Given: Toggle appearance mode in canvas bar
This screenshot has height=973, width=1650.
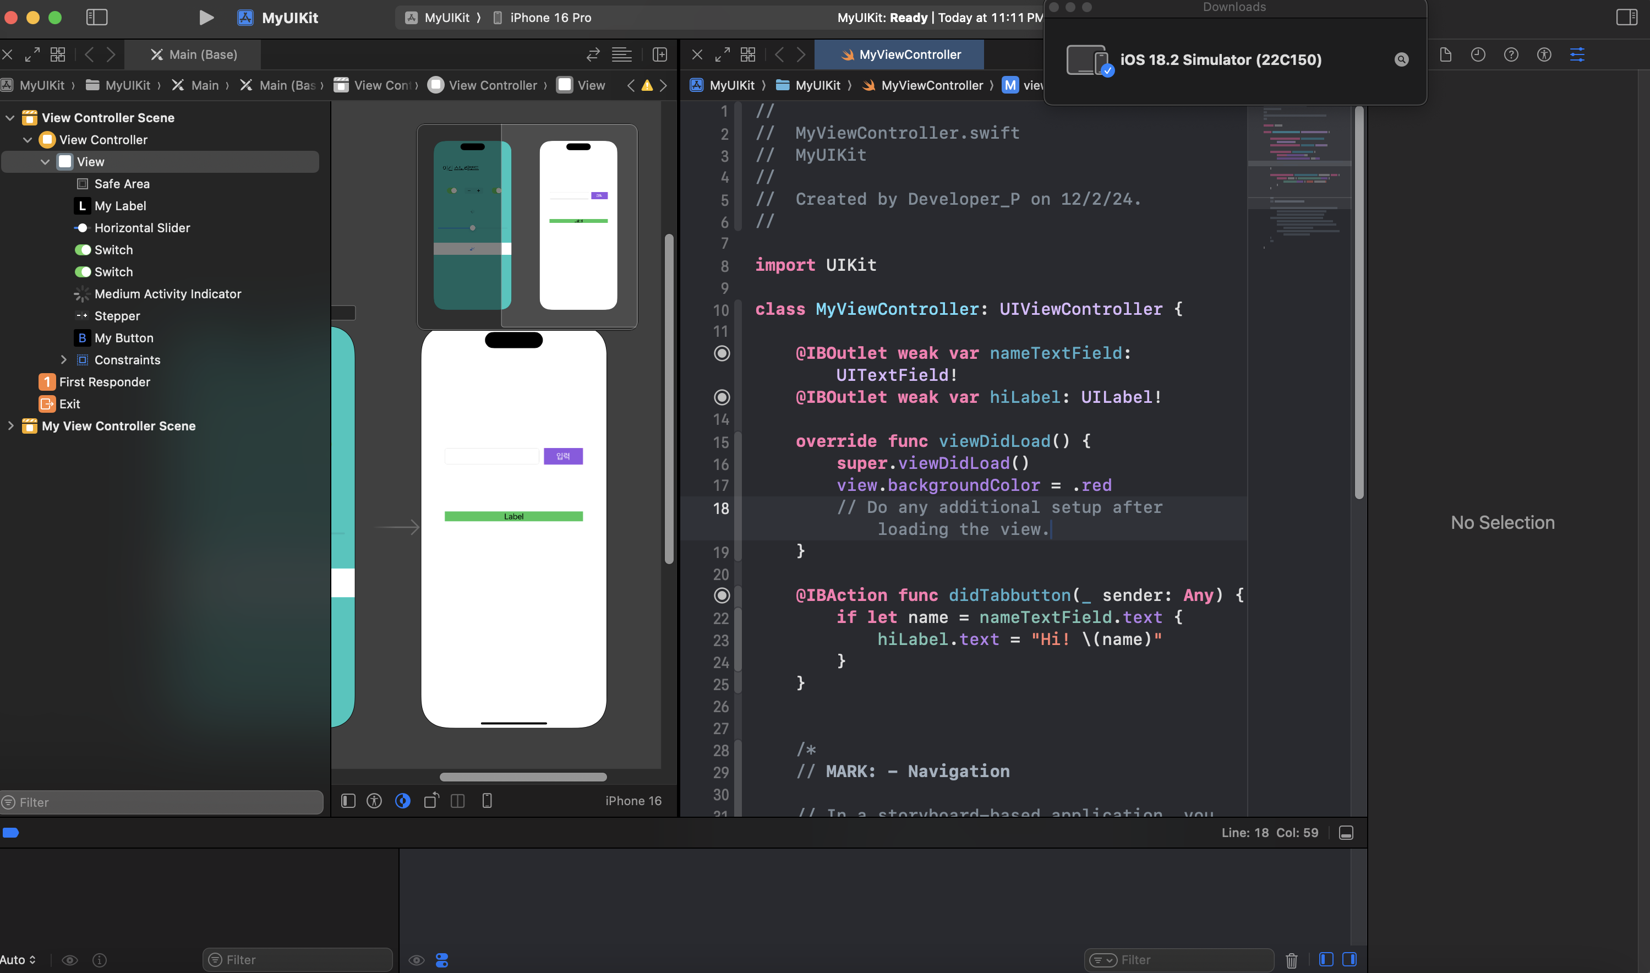Looking at the screenshot, I should pos(402,801).
